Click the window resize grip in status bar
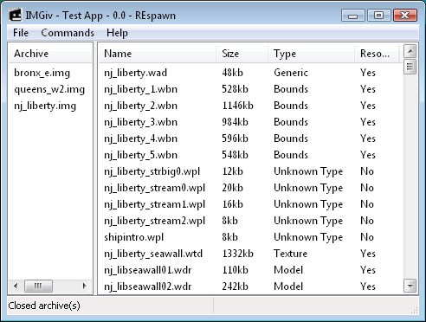 click(x=415, y=310)
